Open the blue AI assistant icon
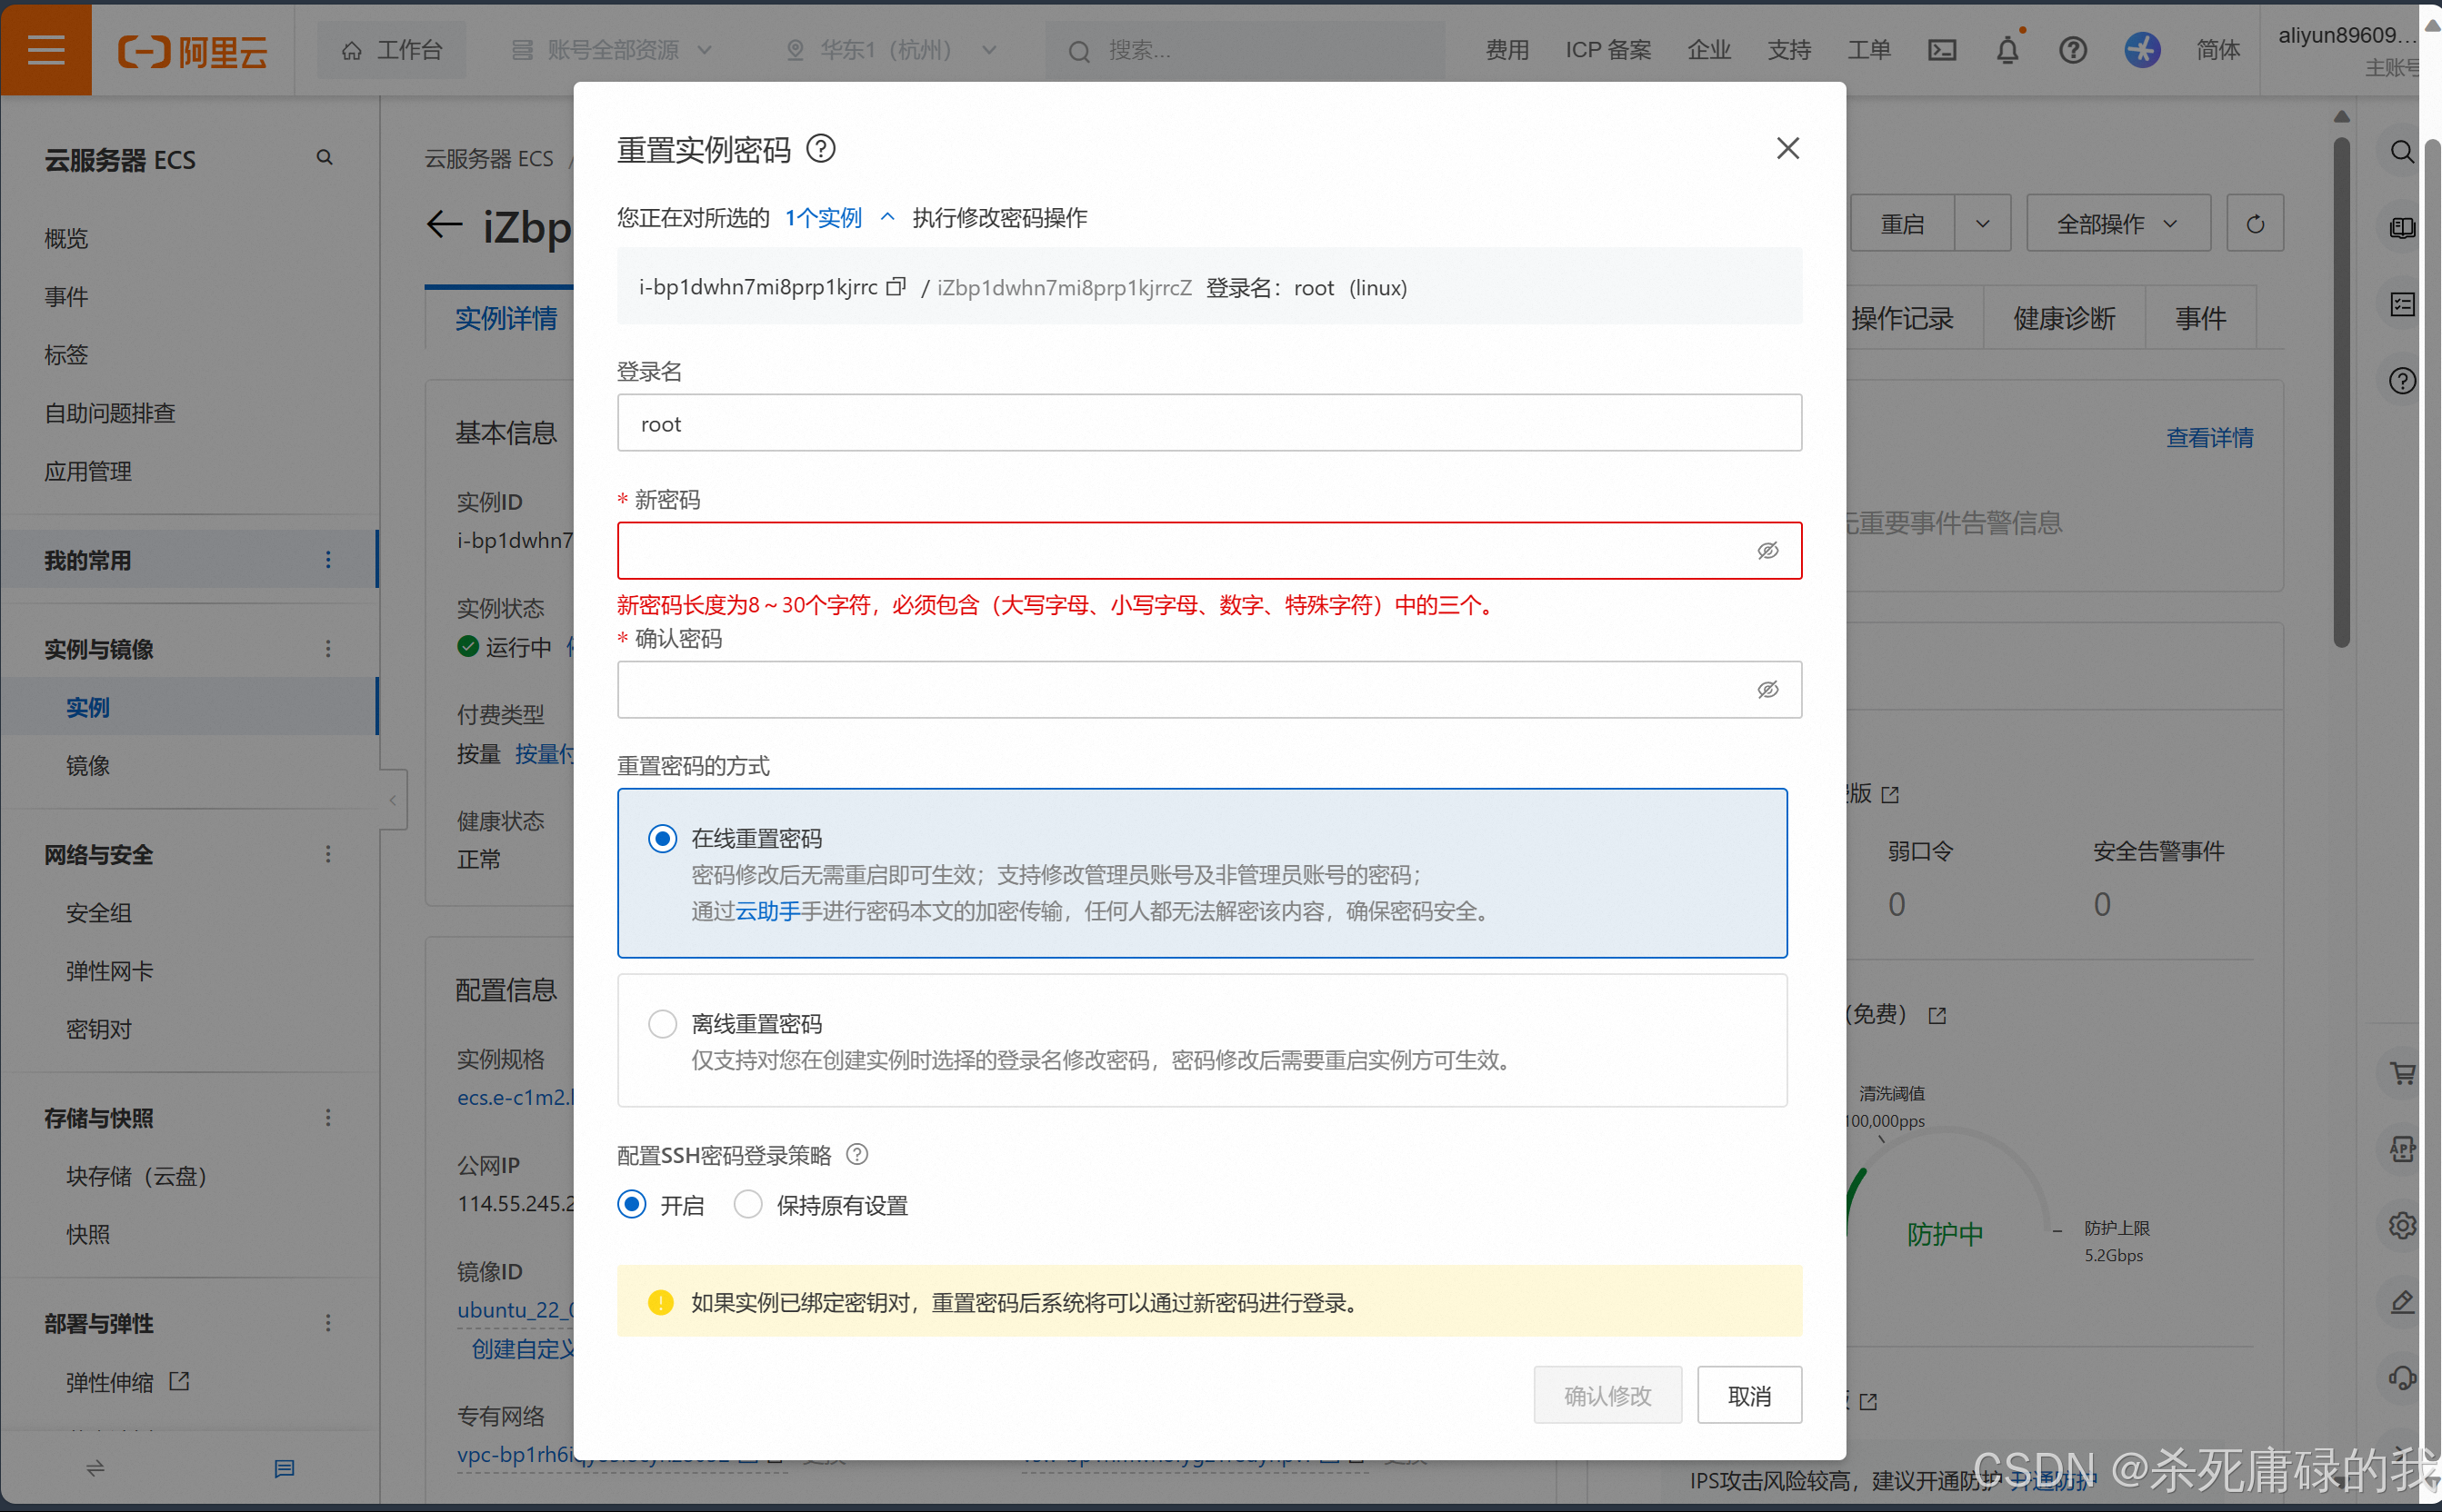2442x1512 pixels. 2142,50
